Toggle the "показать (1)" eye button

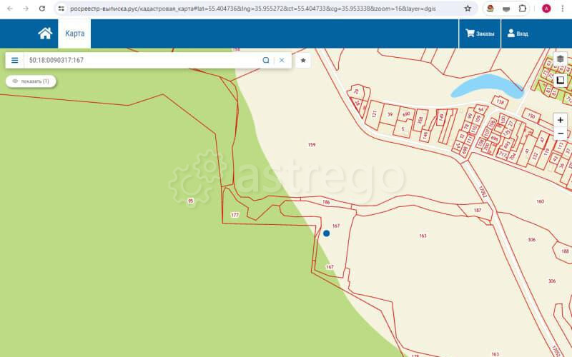[31, 81]
